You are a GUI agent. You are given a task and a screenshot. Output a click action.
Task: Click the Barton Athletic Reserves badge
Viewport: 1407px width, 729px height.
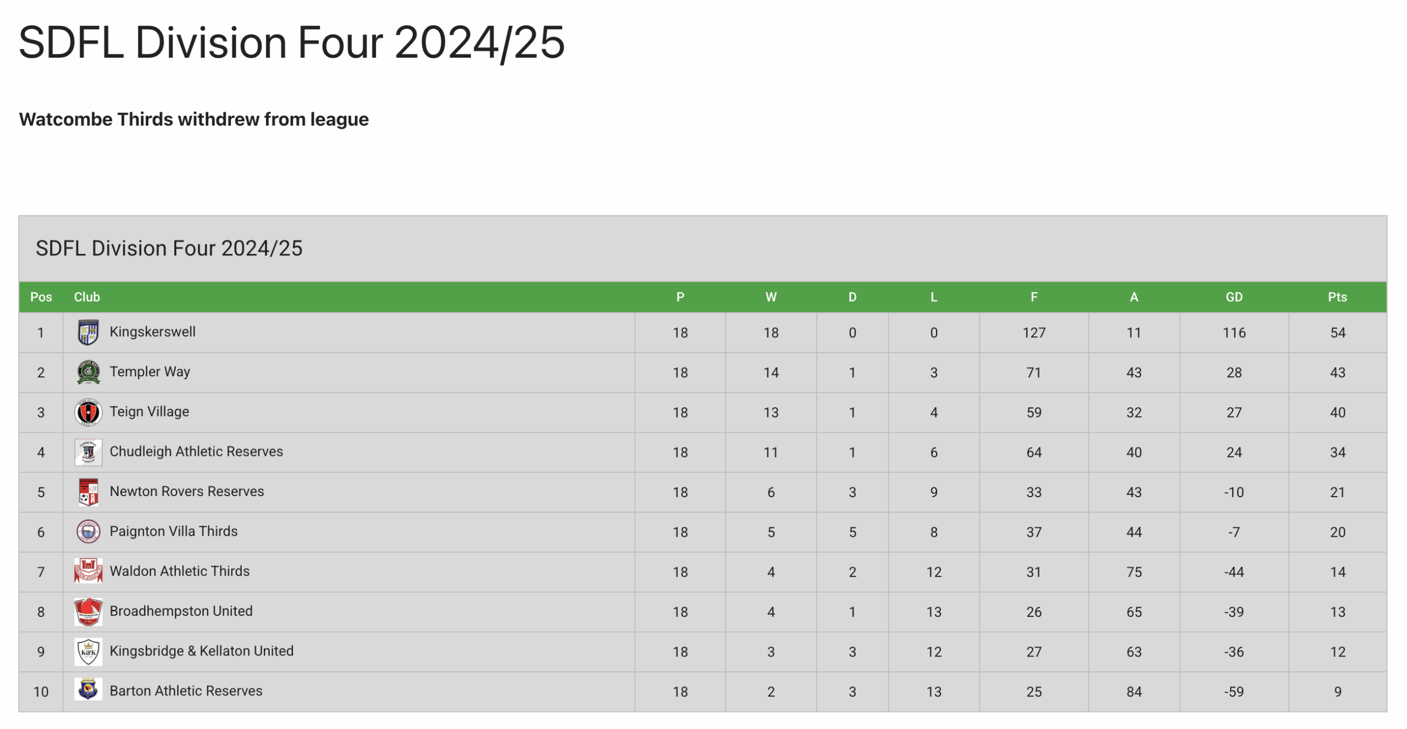pos(88,691)
